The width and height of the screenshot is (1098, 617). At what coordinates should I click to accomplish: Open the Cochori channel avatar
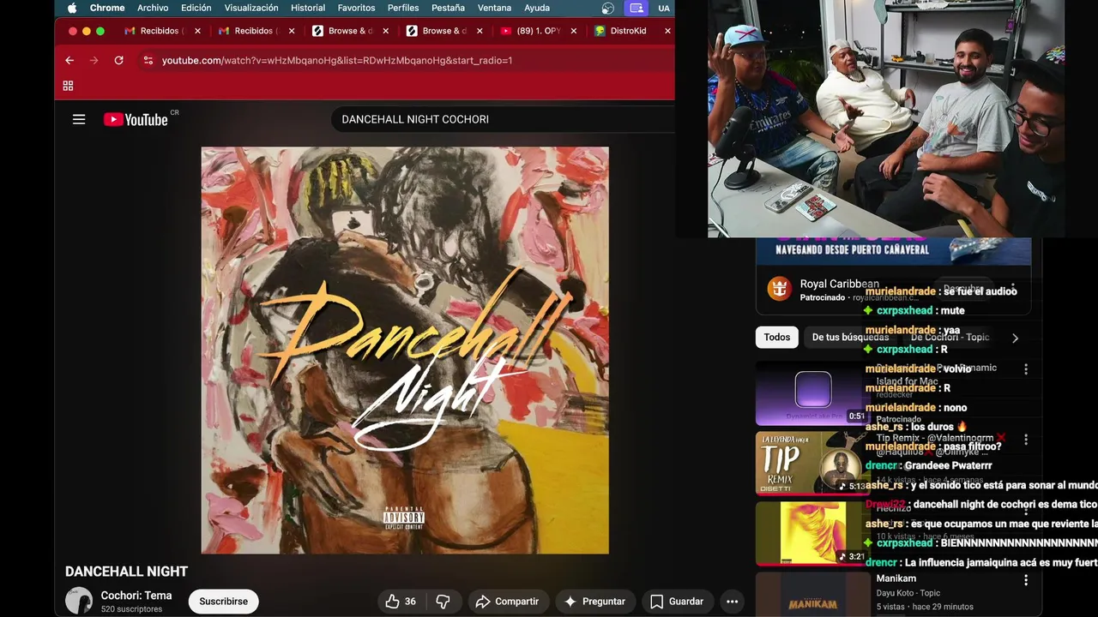click(79, 601)
